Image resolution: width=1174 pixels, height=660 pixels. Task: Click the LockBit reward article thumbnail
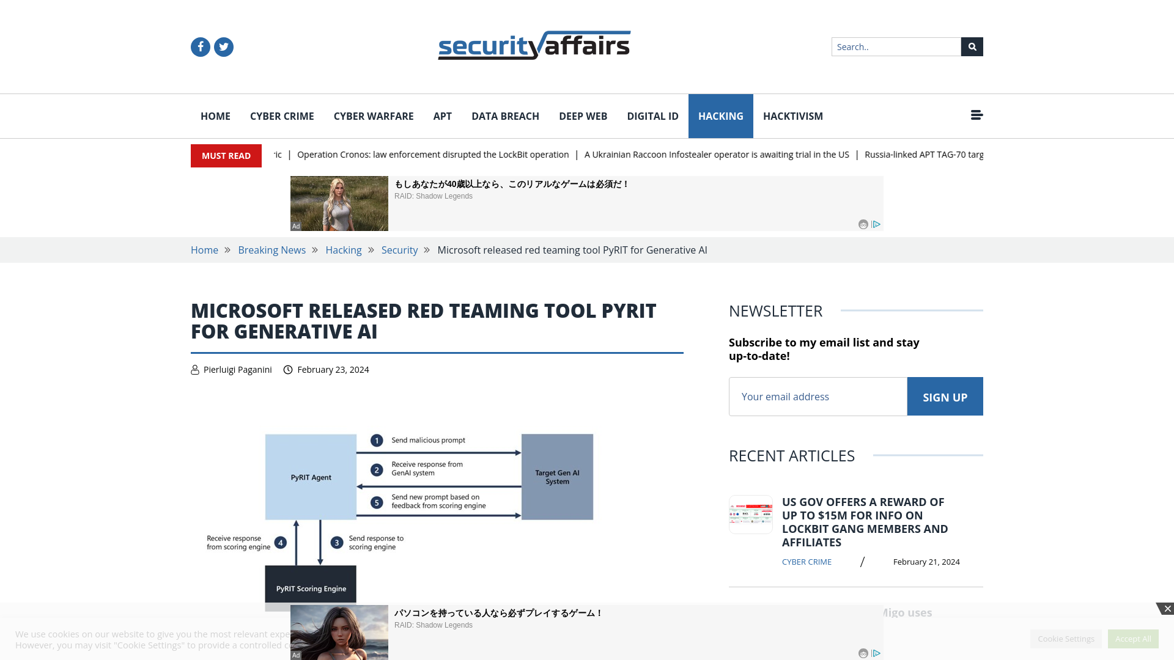click(751, 514)
